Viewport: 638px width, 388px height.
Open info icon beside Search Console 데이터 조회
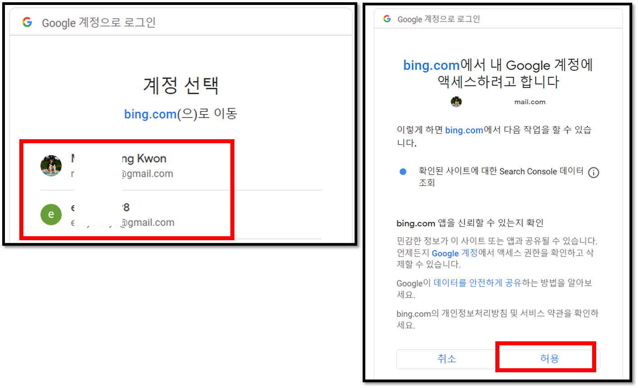(593, 172)
